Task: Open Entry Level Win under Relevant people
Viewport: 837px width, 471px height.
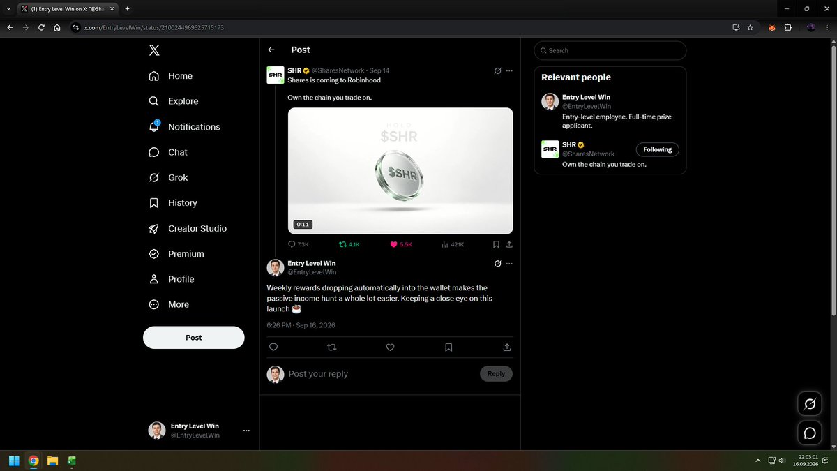Action: pyautogui.click(x=587, y=97)
